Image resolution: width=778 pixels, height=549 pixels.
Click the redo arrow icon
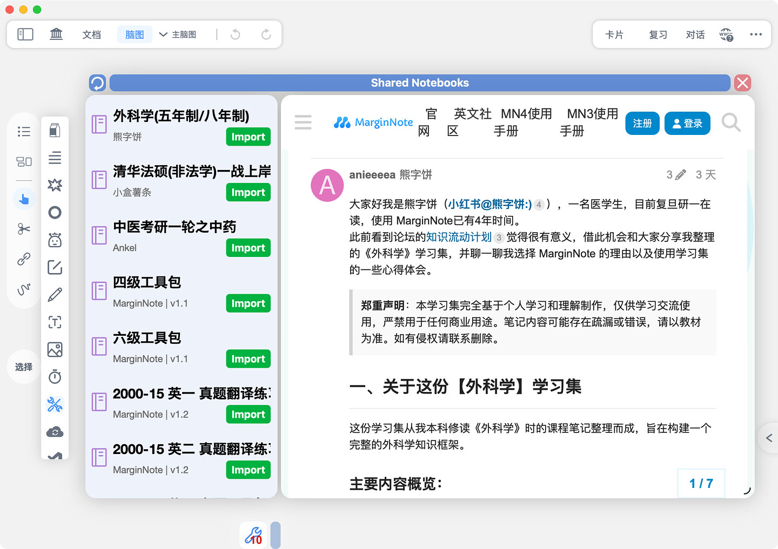click(x=266, y=35)
